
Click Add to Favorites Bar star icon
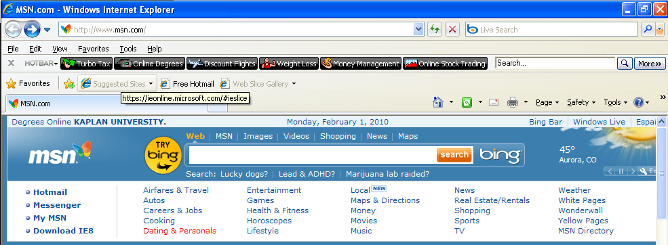(68, 84)
